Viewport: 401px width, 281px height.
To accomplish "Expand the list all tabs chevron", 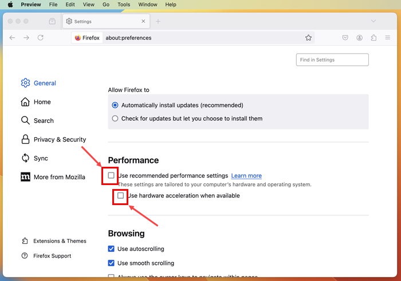I will point(374,21).
